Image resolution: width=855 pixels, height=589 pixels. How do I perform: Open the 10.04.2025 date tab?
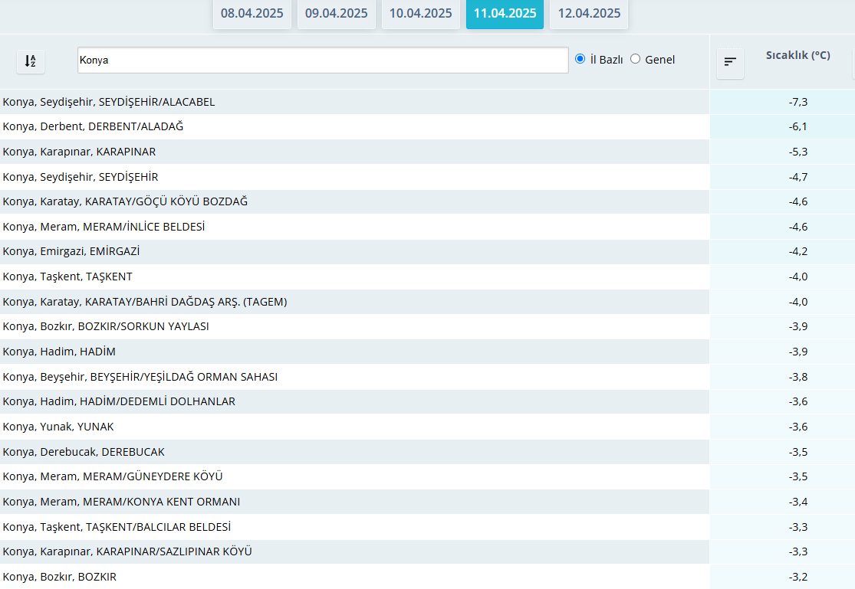(x=420, y=14)
